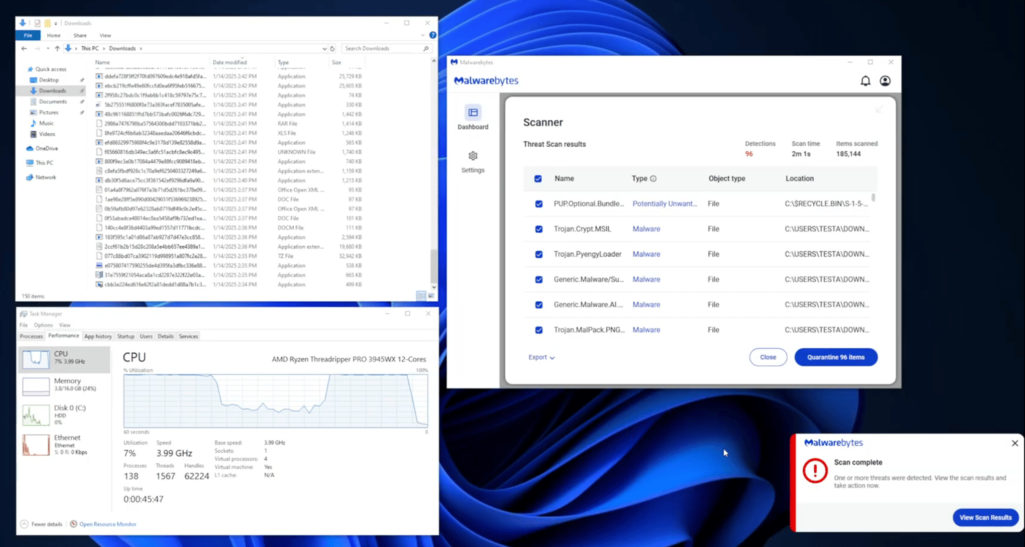
Task: Select This PC in navigation pane
Action: [40, 163]
